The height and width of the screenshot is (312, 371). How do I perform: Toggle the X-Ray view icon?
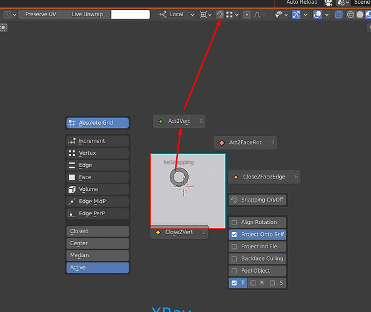click(x=339, y=14)
